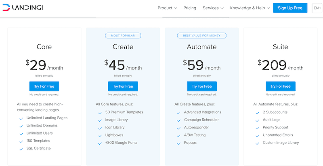Click the Best Value For Money badge
Screen dimensions: 323x166
[201, 36]
